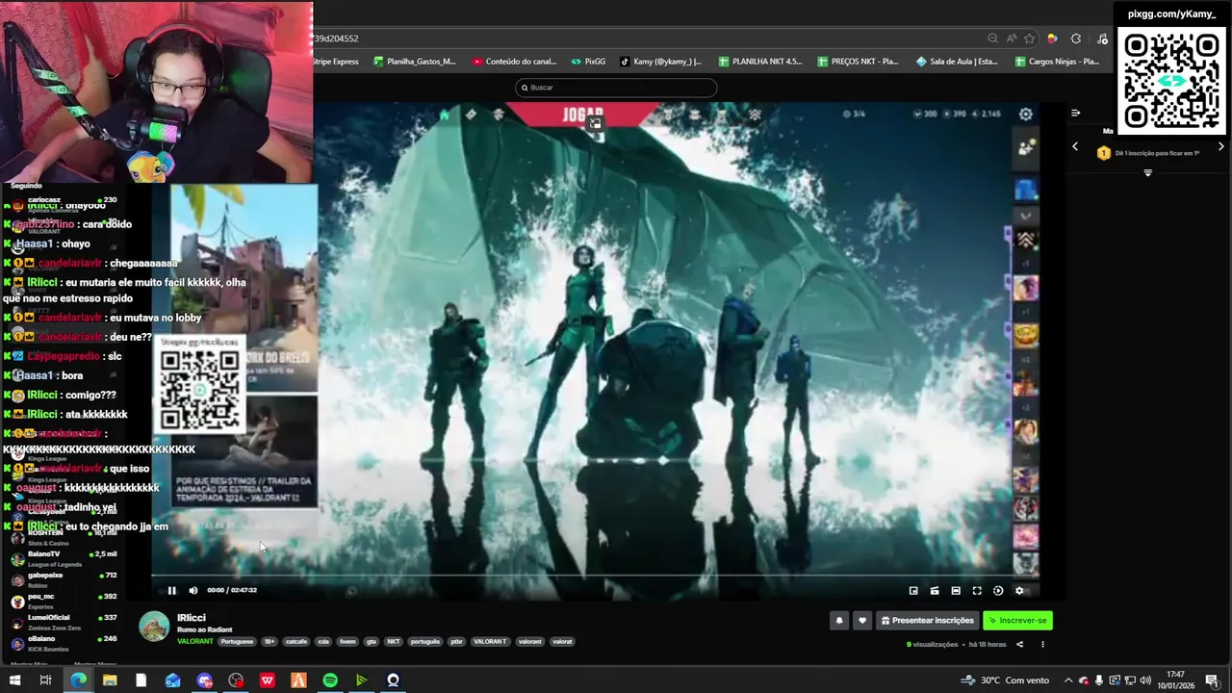Open the browser extensions puzzle icon
Viewport: 1232px width, 693px height.
1076,38
